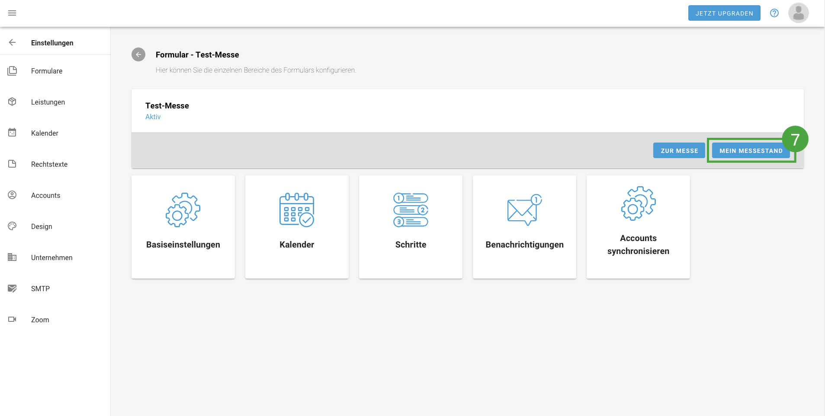Open the Basiseinstellungen card
The height and width of the screenshot is (416, 825).
tap(183, 227)
